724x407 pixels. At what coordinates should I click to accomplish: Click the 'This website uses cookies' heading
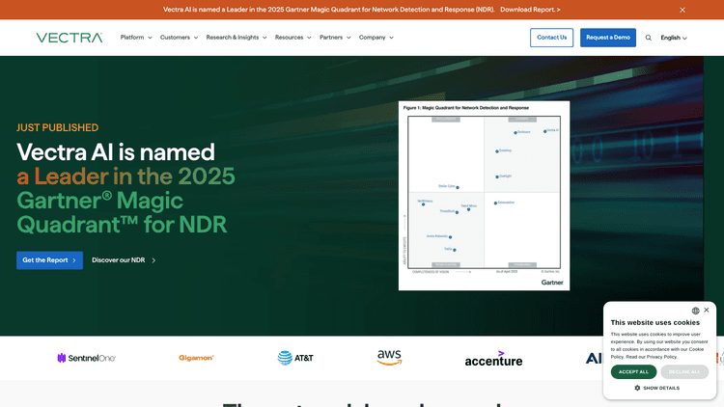point(654,322)
